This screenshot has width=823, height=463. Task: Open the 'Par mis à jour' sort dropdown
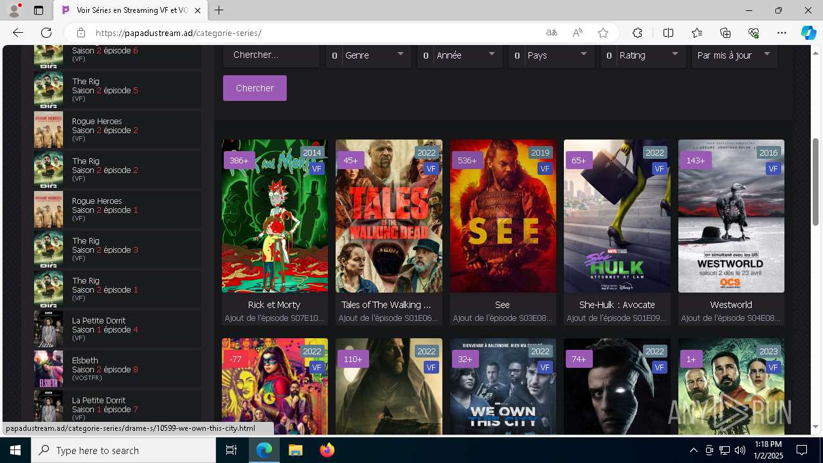click(734, 55)
